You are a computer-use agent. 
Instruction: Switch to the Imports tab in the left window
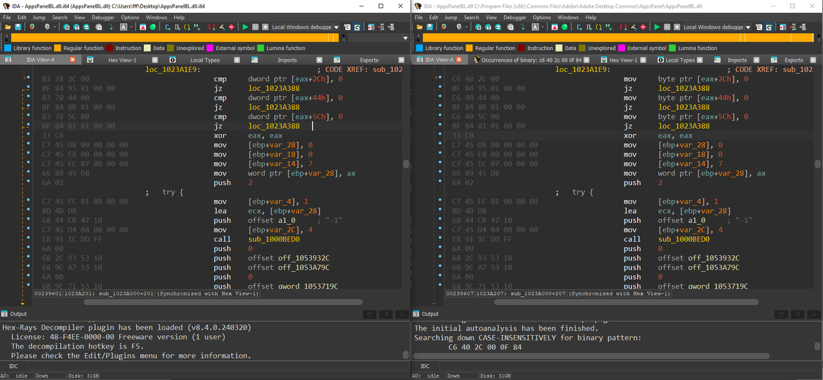point(287,60)
